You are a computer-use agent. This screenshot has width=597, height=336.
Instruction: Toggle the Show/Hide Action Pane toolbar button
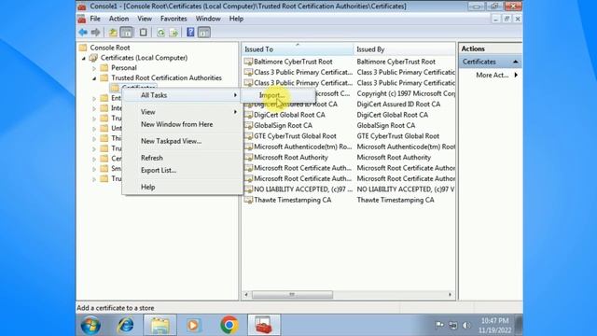coord(204,33)
